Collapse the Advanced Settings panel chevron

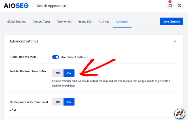(x=175, y=41)
